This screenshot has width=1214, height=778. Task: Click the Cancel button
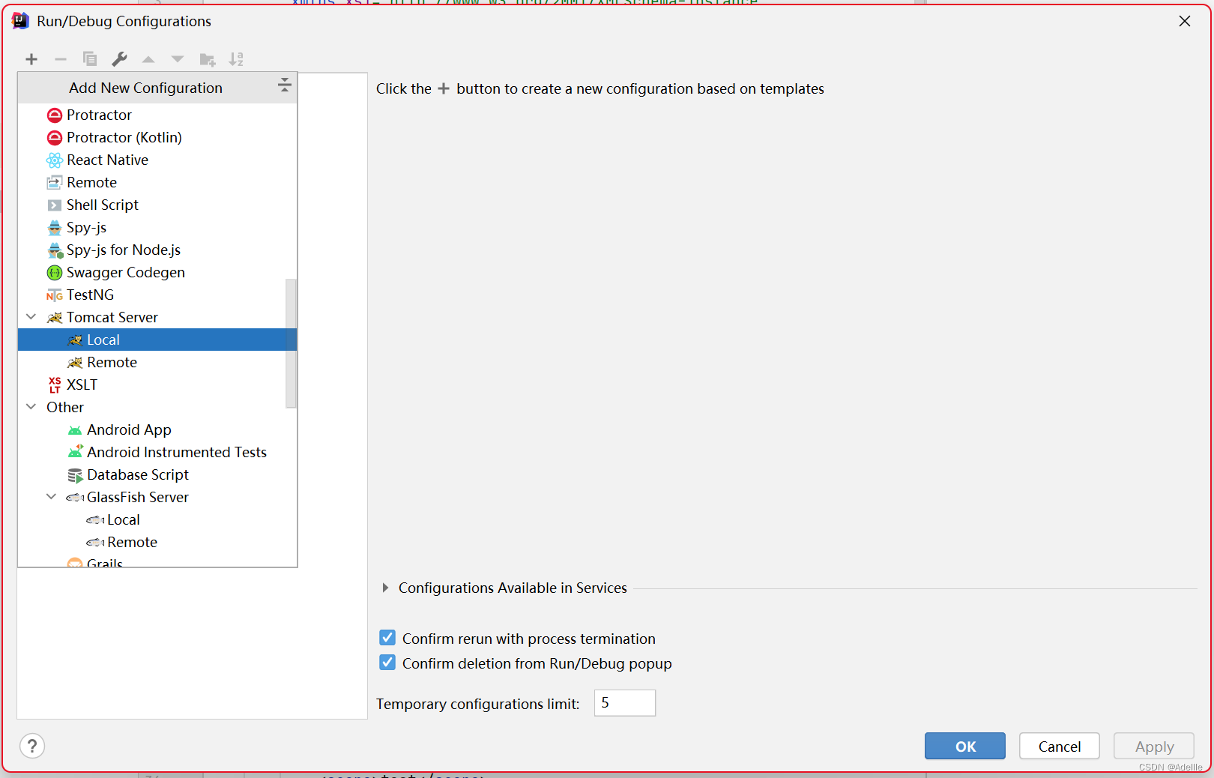click(1060, 746)
